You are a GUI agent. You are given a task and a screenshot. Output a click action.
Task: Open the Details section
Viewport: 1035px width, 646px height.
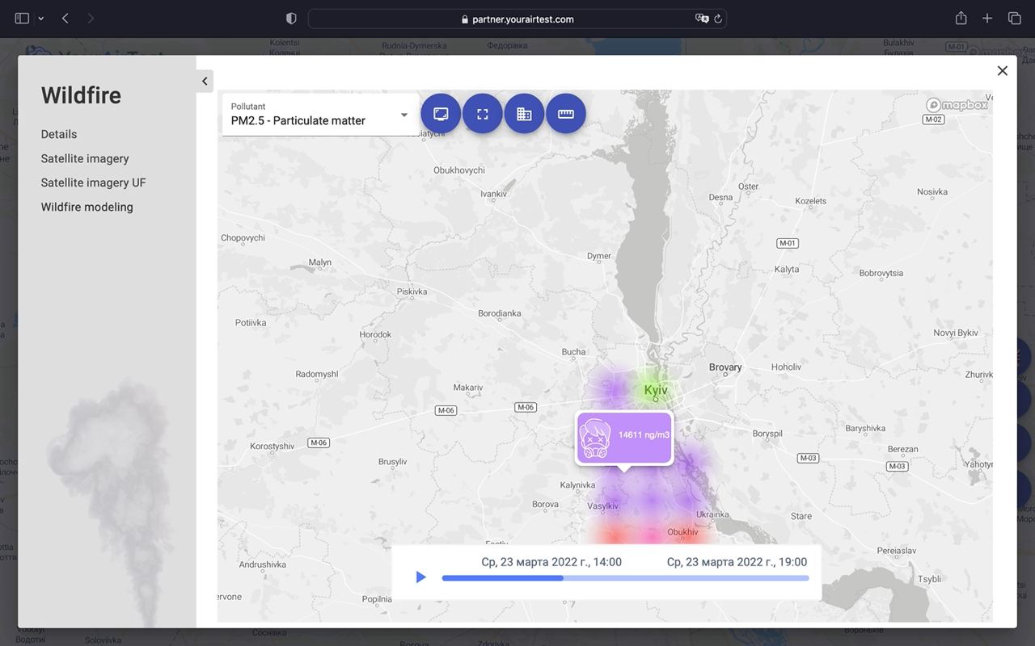coord(59,134)
